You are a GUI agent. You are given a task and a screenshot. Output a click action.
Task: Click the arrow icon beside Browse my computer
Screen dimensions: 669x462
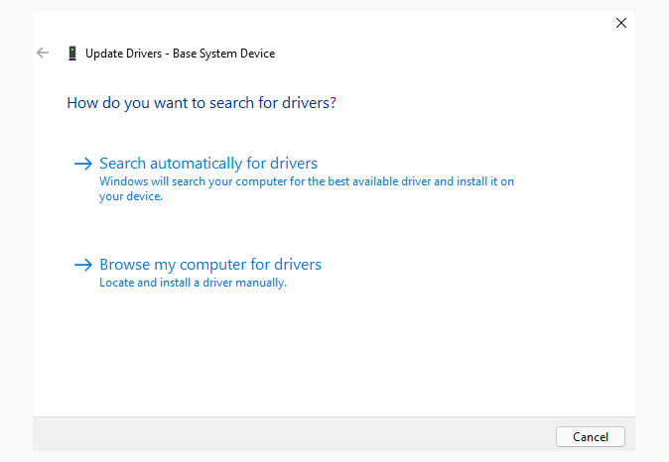(82, 265)
